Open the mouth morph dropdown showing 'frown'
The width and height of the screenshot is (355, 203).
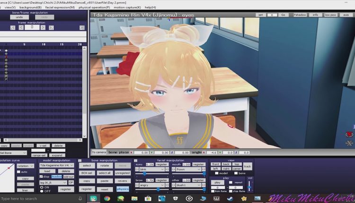coord(188,169)
